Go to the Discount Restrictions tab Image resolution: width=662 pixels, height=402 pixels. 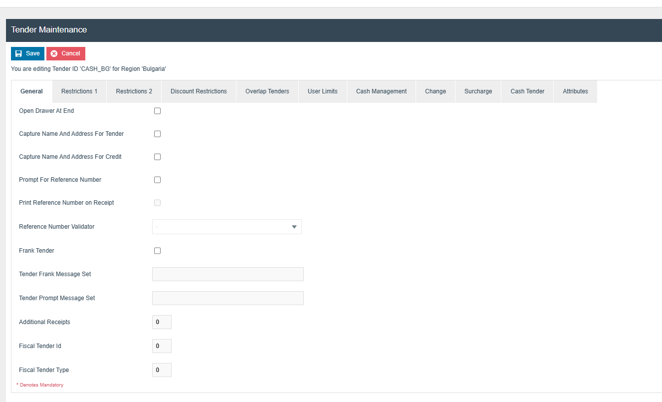pos(199,91)
